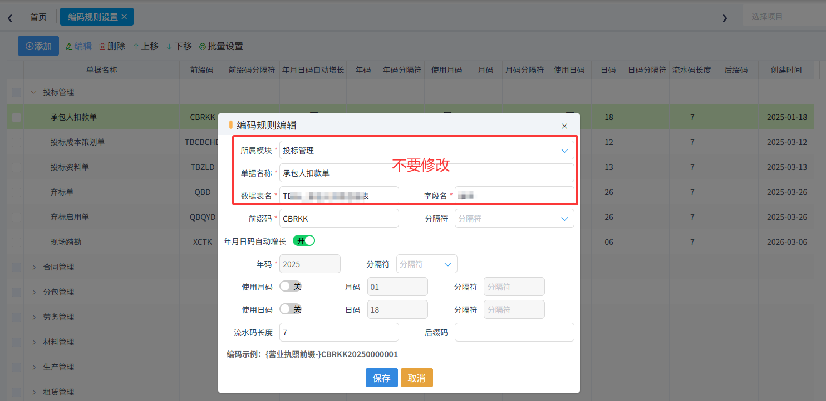The image size is (826, 401).
Task: Click the 保存 button
Action: (x=382, y=378)
